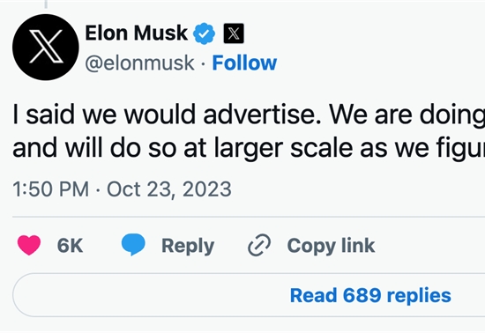Click the black X affiliate badge
The height and width of the screenshot is (333, 485).
tap(234, 33)
